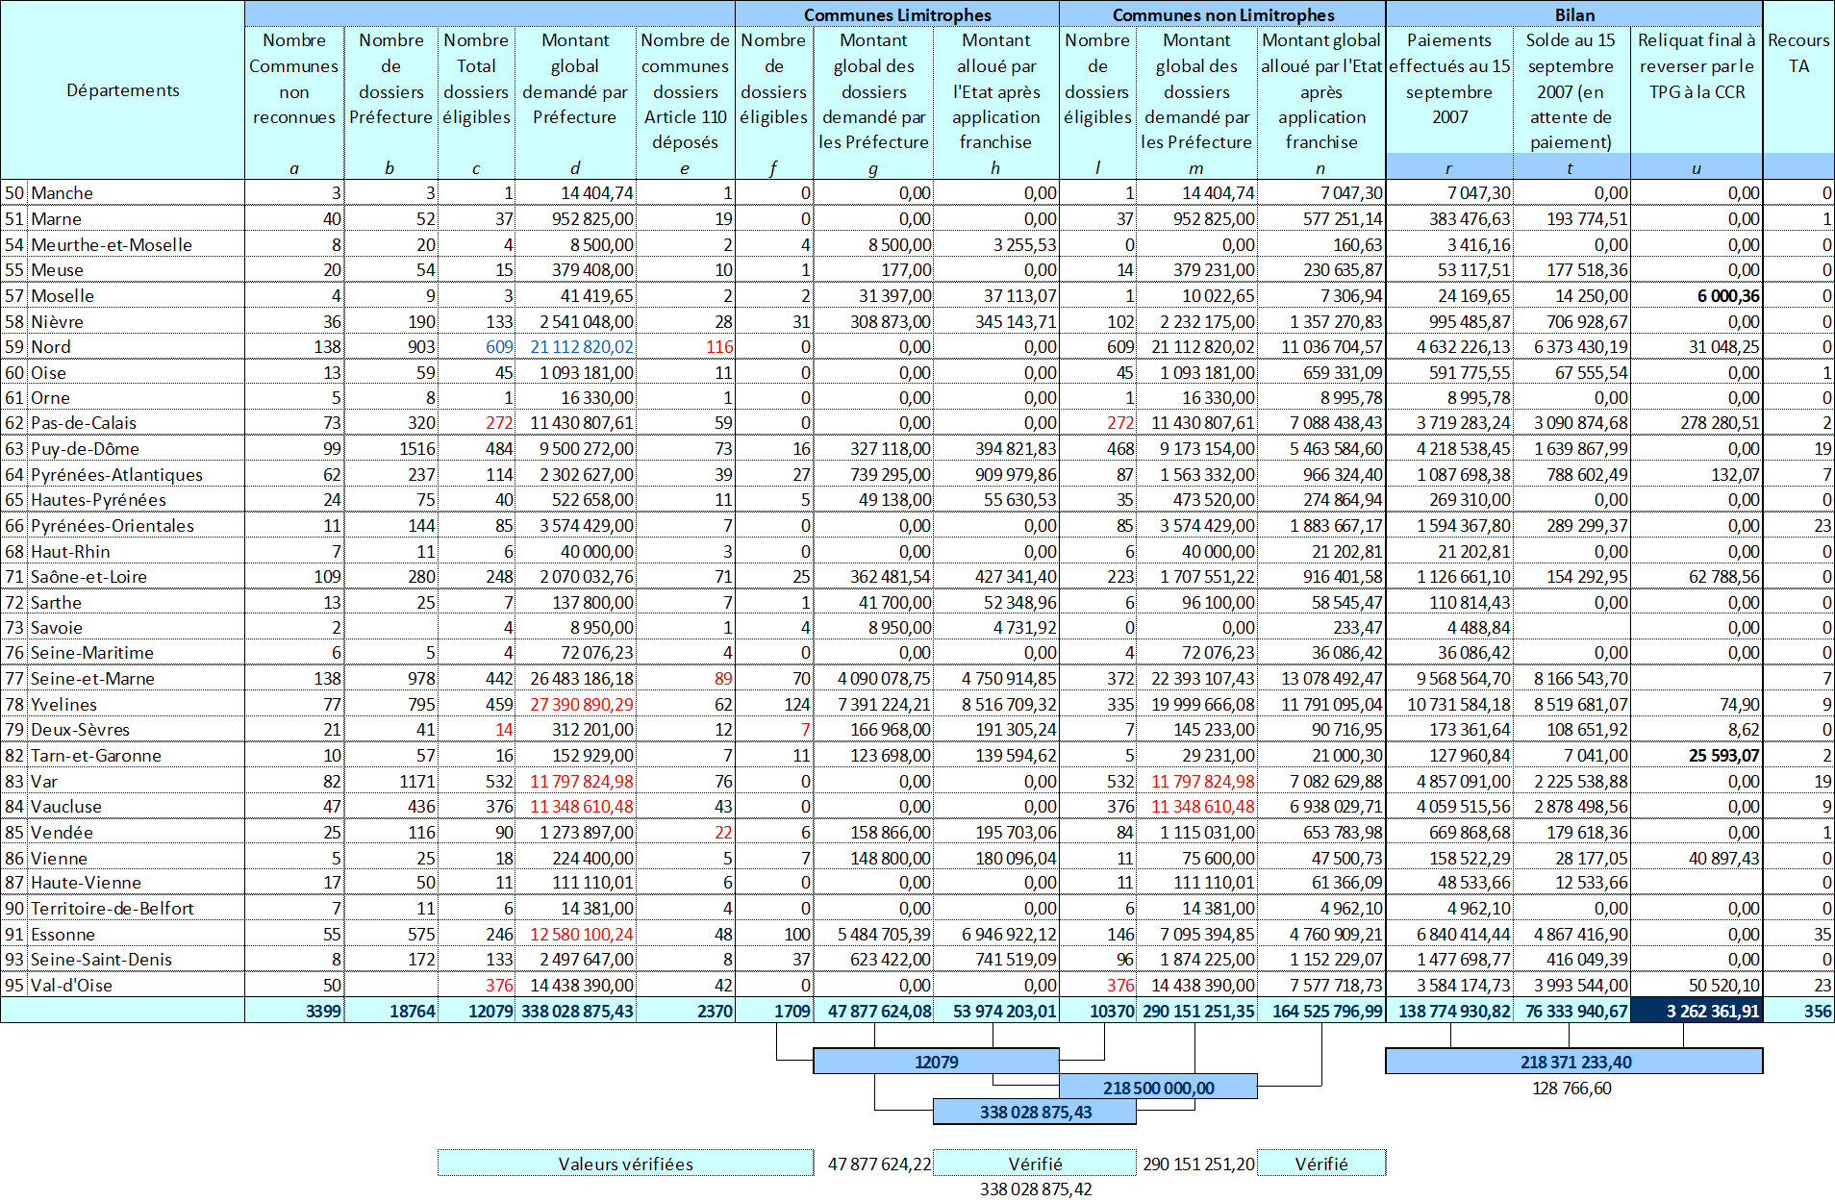Click Vérifié box beside 47 877 624,22
This screenshot has width=1835, height=1202.
point(1034,1164)
